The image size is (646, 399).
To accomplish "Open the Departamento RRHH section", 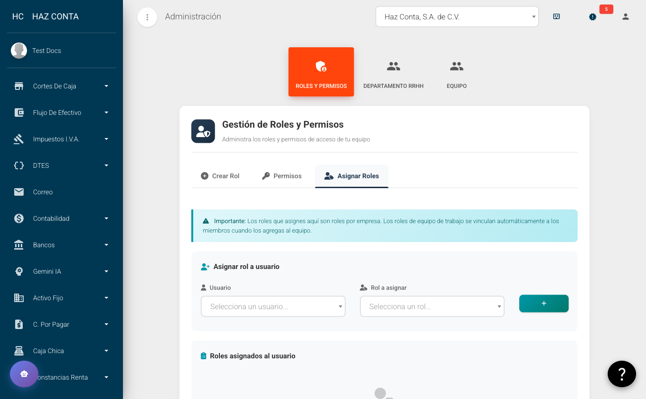I will (393, 73).
